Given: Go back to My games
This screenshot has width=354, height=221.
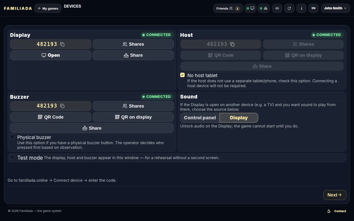Looking at the screenshot, I should [48, 8].
